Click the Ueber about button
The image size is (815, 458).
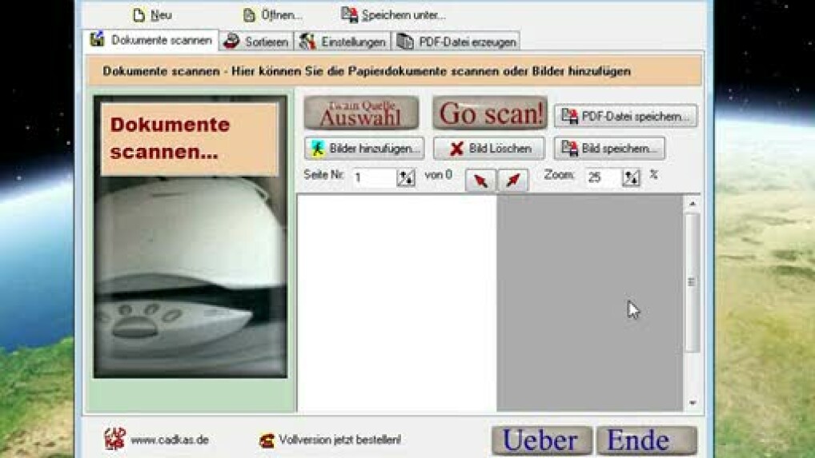[541, 440]
